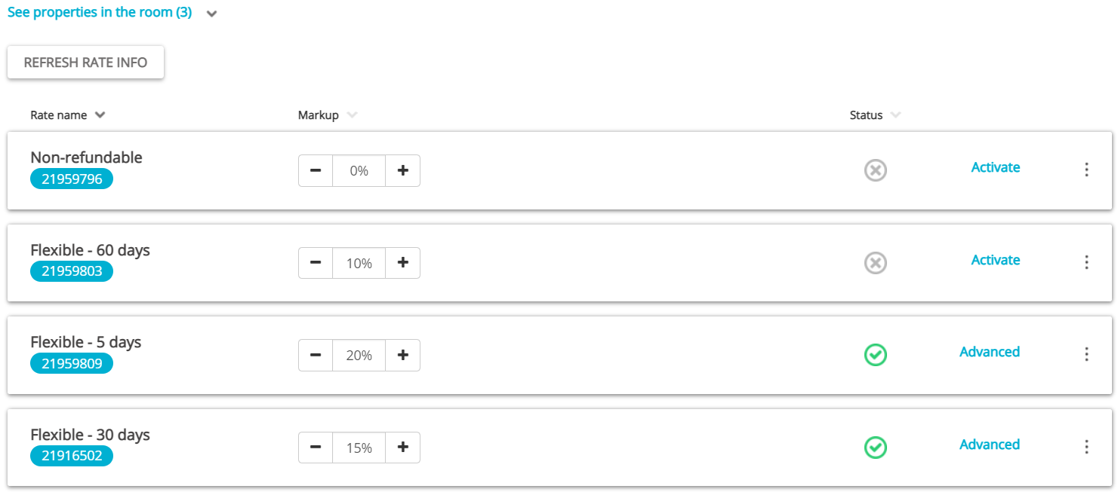This screenshot has height=492, width=1118.
Task: Sort by Rate name column
Action: pyautogui.click(x=100, y=115)
